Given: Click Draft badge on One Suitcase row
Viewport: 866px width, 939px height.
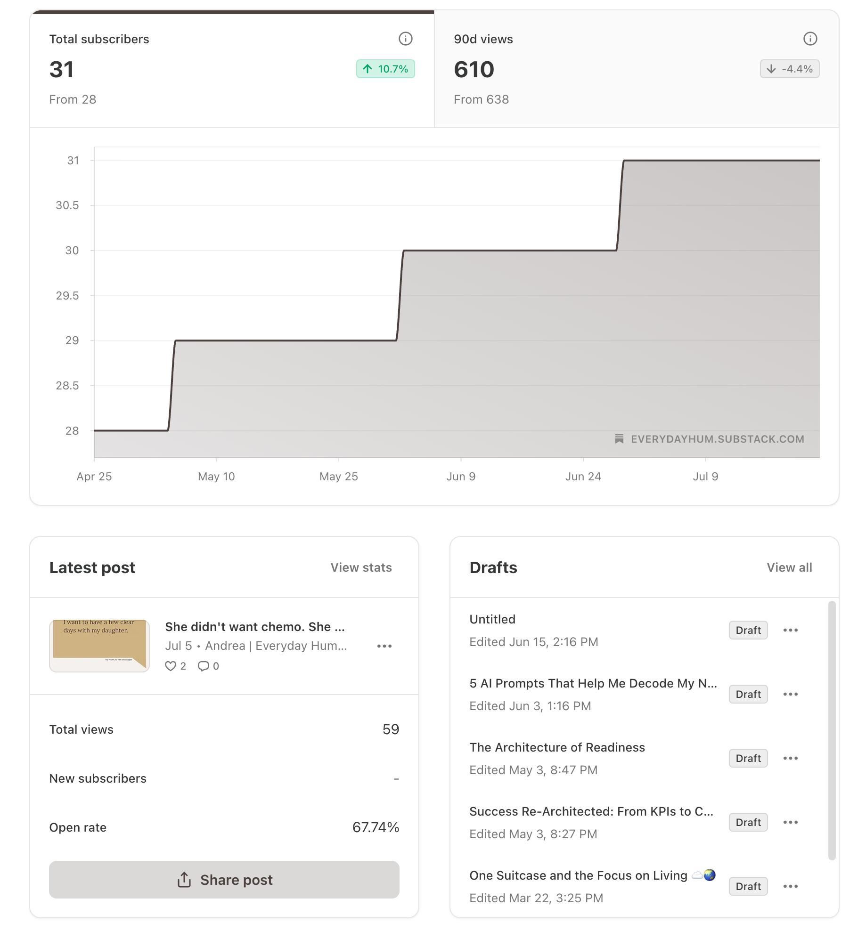Looking at the screenshot, I should tap(748, 886).
